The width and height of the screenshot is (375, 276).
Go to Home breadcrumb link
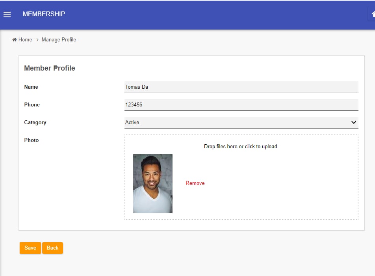tap(25, 39)
